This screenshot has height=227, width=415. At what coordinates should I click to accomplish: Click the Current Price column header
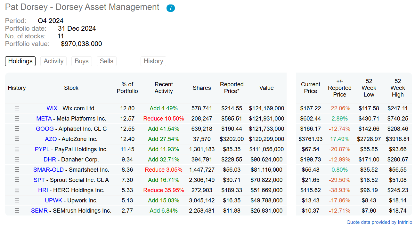(x=311, y=88)
